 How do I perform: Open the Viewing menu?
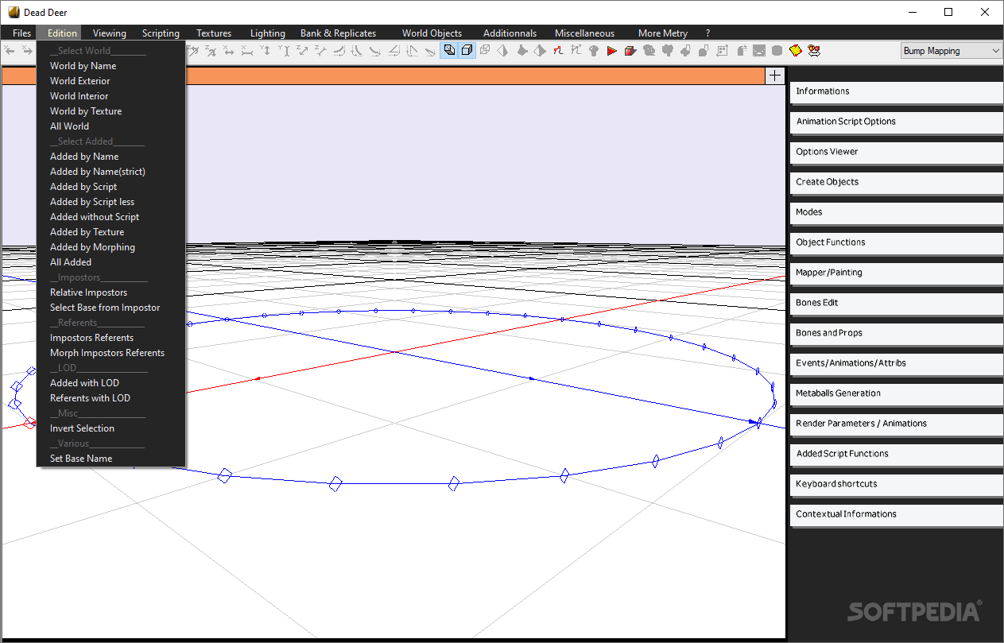[109, 33]
